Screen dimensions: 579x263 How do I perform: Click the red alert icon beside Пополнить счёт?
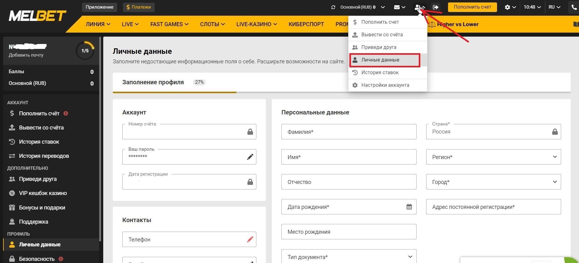click(66, 113)
